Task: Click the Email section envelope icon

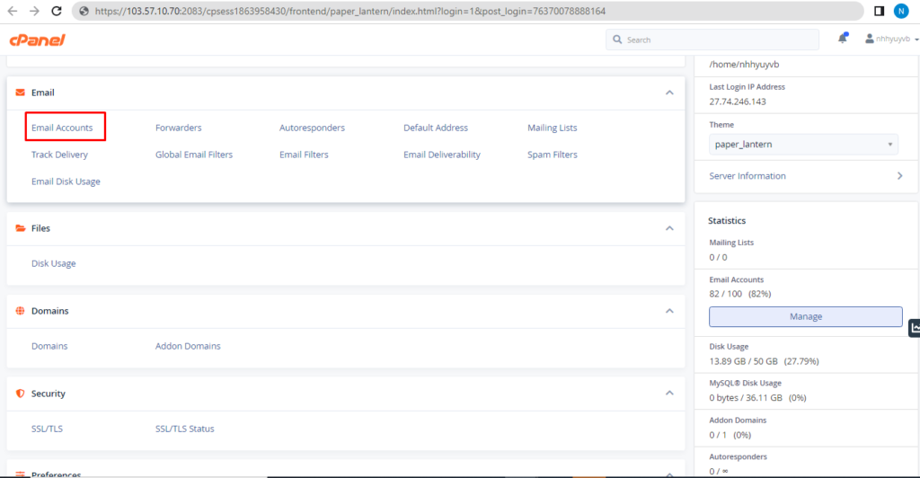Action: click(20, 93)
